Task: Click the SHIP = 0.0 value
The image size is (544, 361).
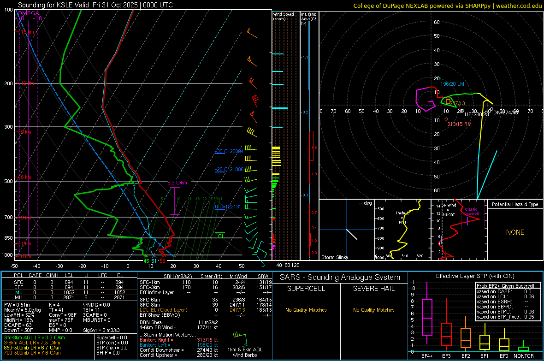Action: 108,353
